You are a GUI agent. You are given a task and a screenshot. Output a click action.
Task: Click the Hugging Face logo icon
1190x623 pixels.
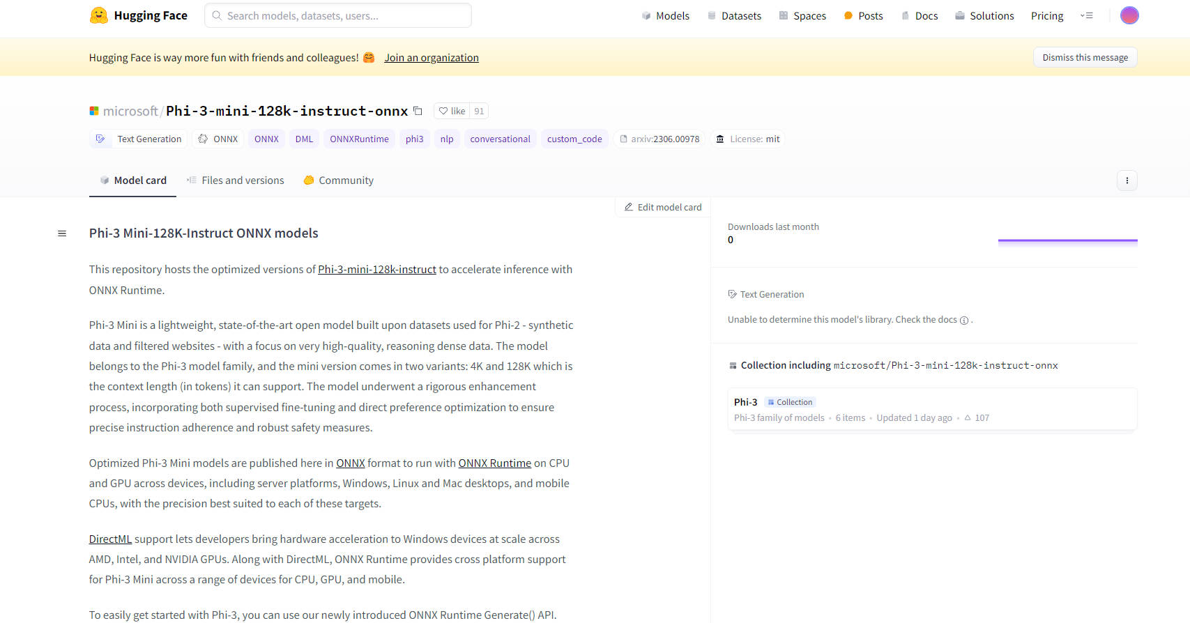(x=99, y=15)
